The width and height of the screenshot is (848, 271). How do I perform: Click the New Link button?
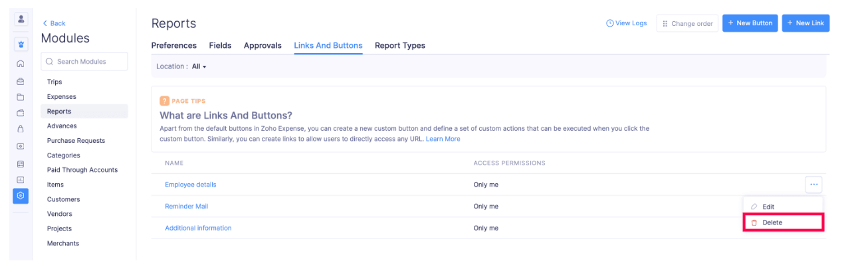click(805, 23)
